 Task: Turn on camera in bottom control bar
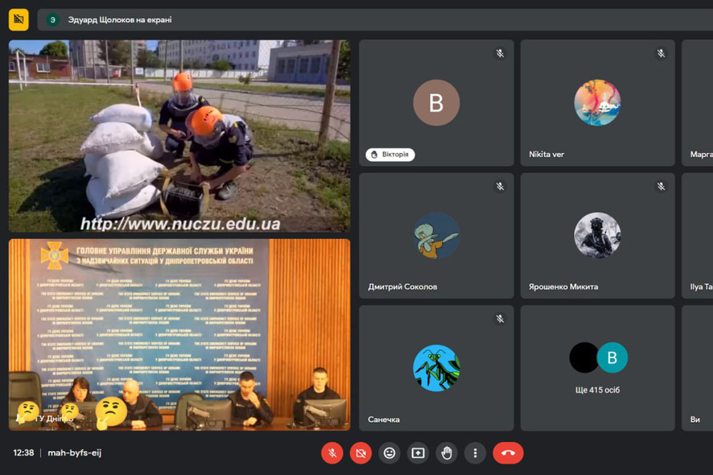(361, 453)
